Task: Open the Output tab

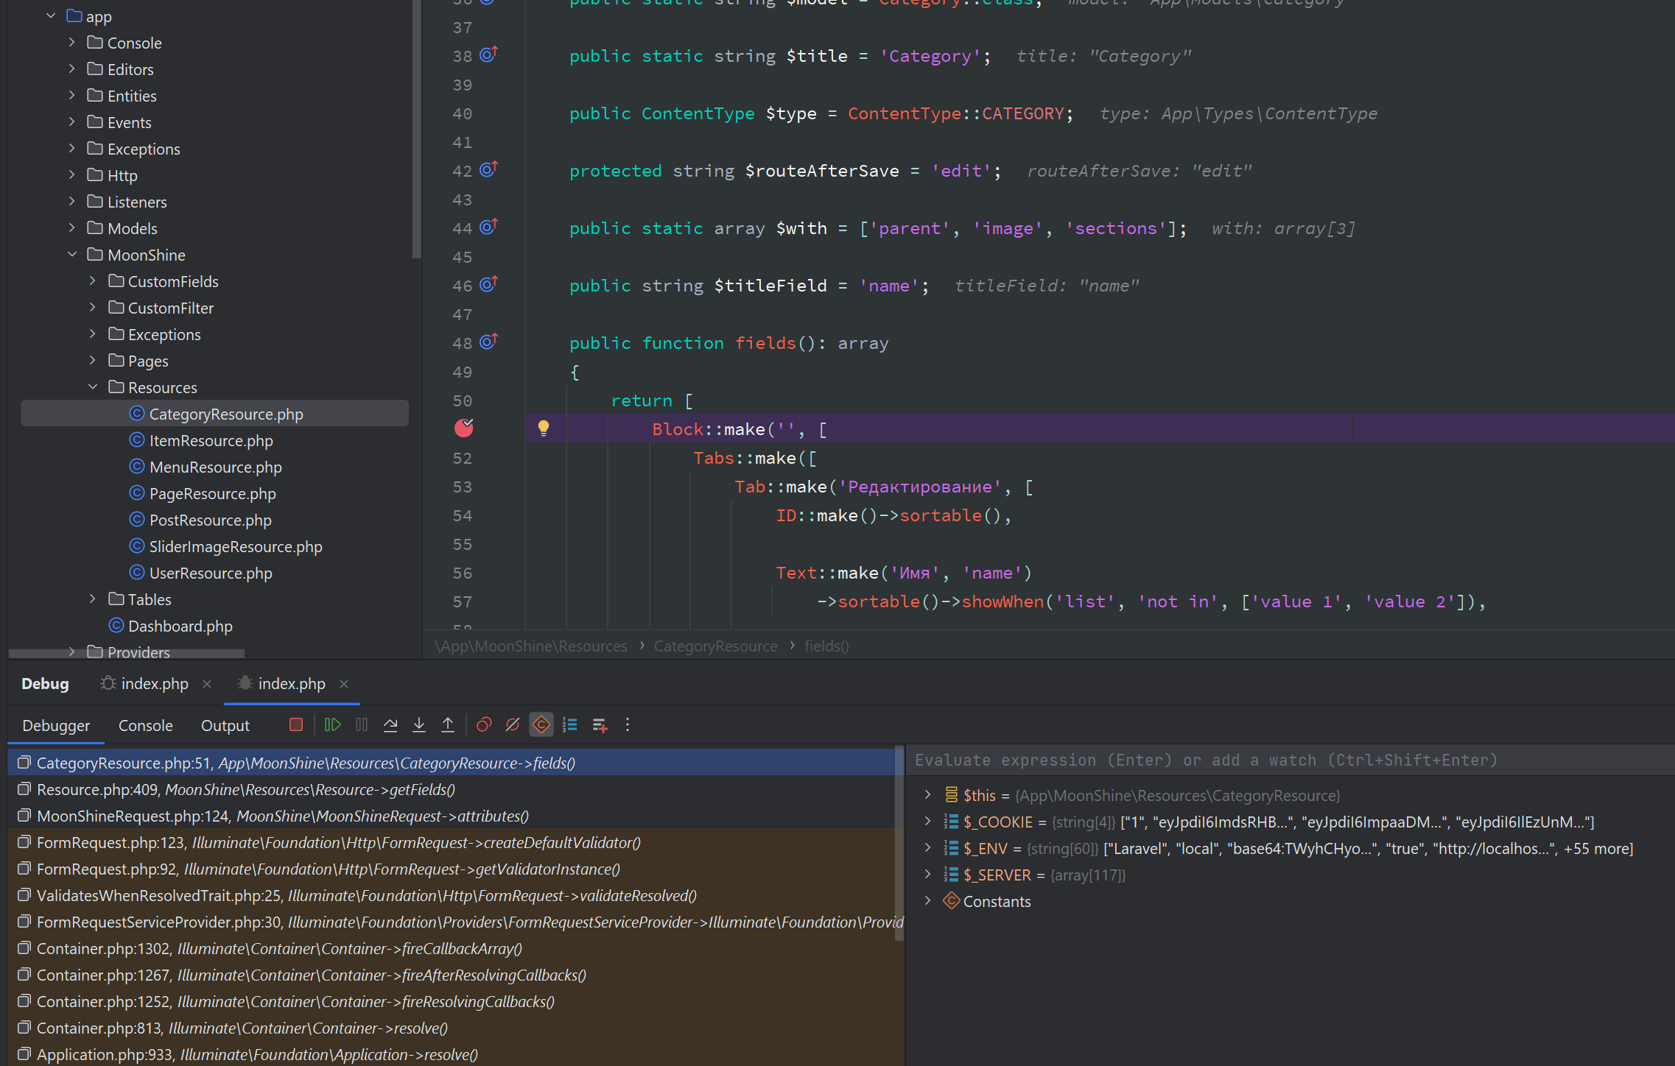Action: (x=225, y=726)
